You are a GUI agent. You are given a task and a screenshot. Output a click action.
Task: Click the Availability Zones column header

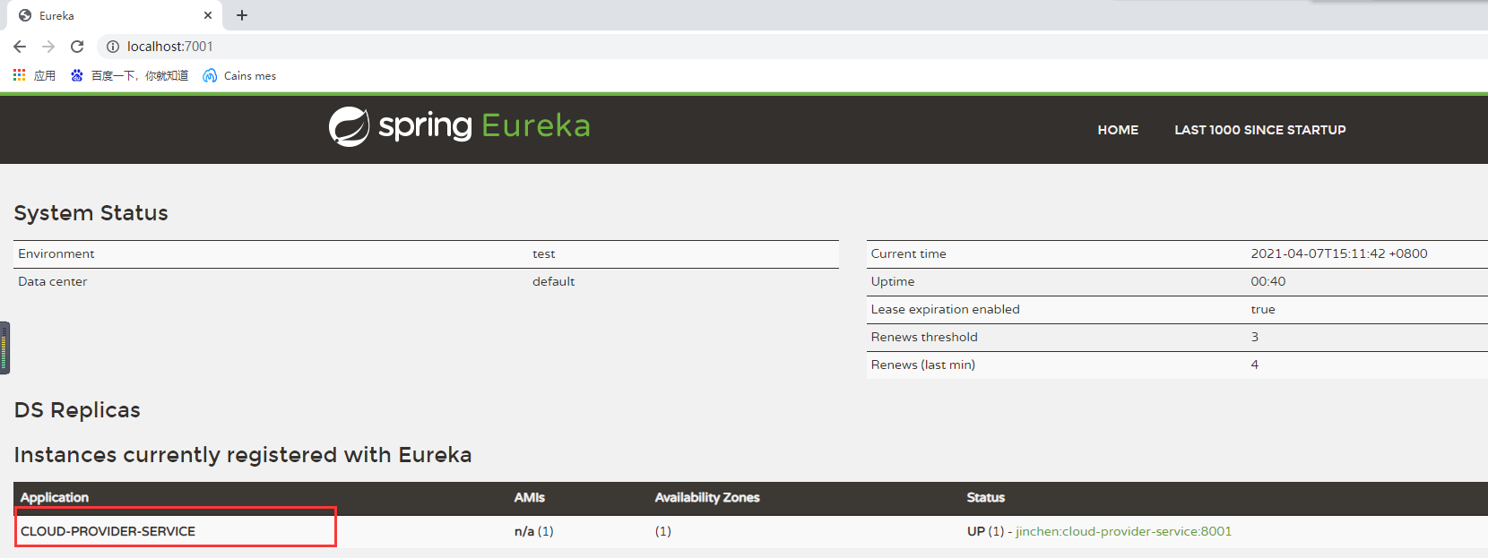point(707,497)
